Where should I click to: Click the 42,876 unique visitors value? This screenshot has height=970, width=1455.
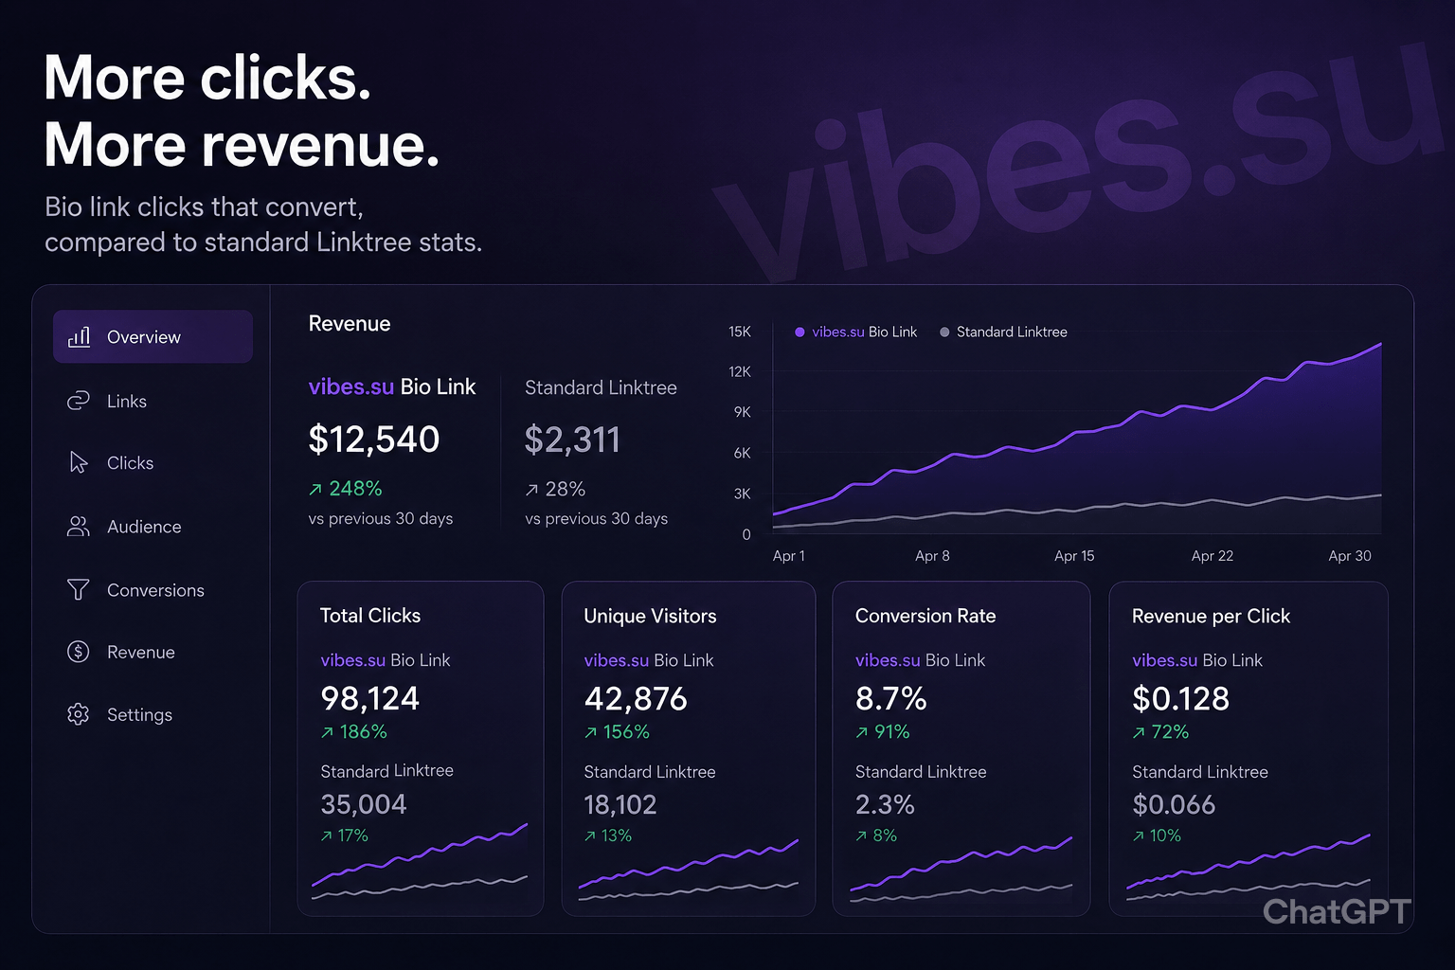636,699
